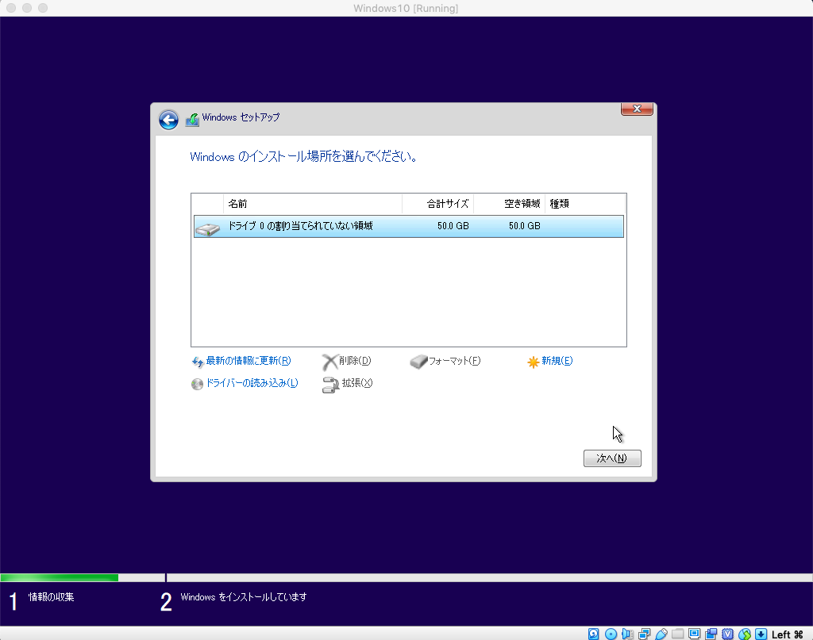Click the refresh arrows icon

198,362
